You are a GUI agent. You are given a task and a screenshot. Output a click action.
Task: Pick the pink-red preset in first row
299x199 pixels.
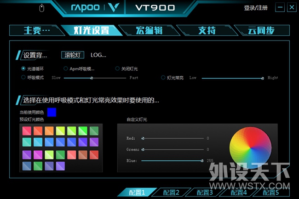pos(27,131)
